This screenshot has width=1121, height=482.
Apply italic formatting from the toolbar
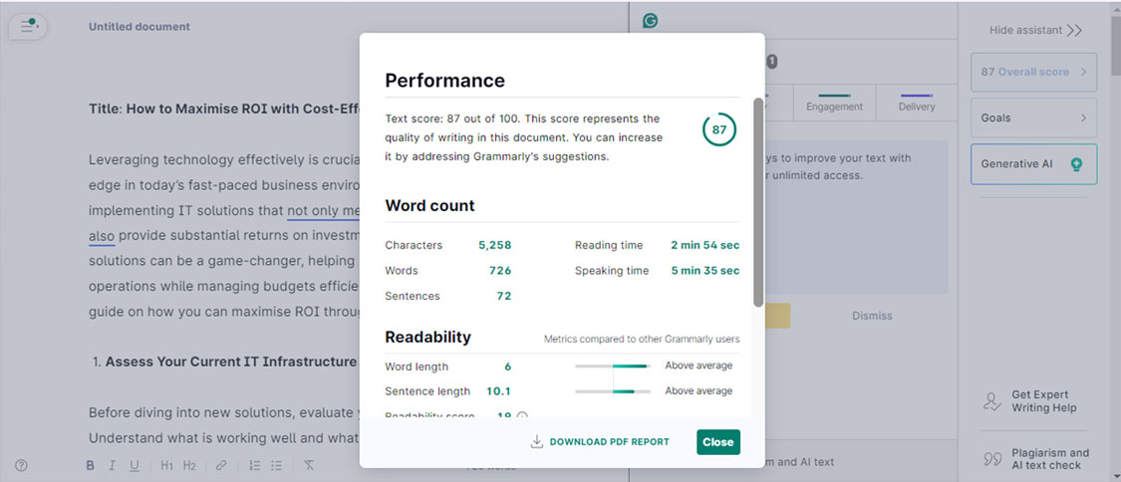112,465
